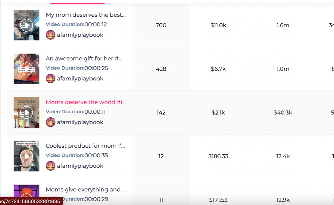The image size is (334, 205).
Task: Open 'My mom deserves the best...' title link
Action: click(x=86, y=15)
